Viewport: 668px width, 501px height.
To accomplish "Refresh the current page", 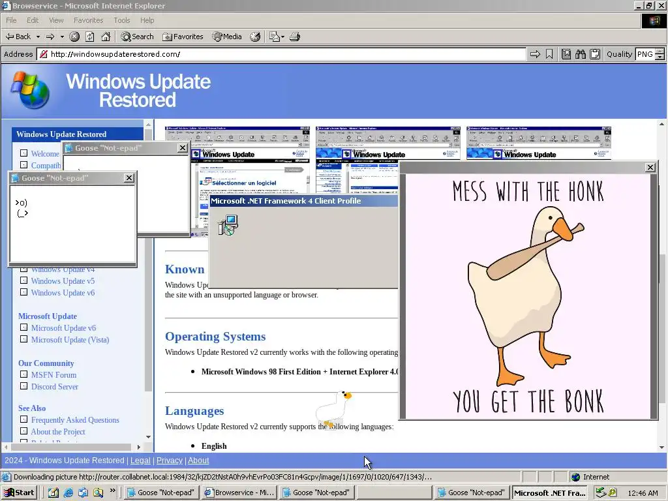I will pyautogui.click(x=90, y=37).
